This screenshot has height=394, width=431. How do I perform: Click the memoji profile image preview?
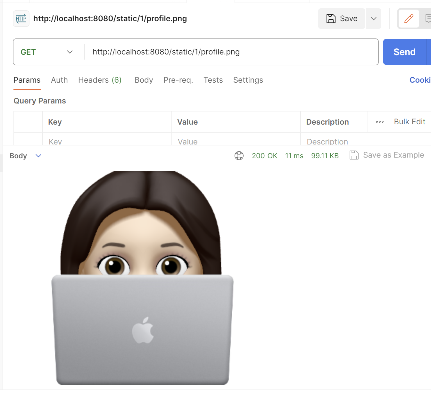coord(143,278)
